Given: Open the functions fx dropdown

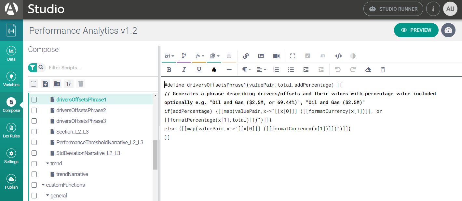Looking at the screenshot, I should tap(199, 56).
